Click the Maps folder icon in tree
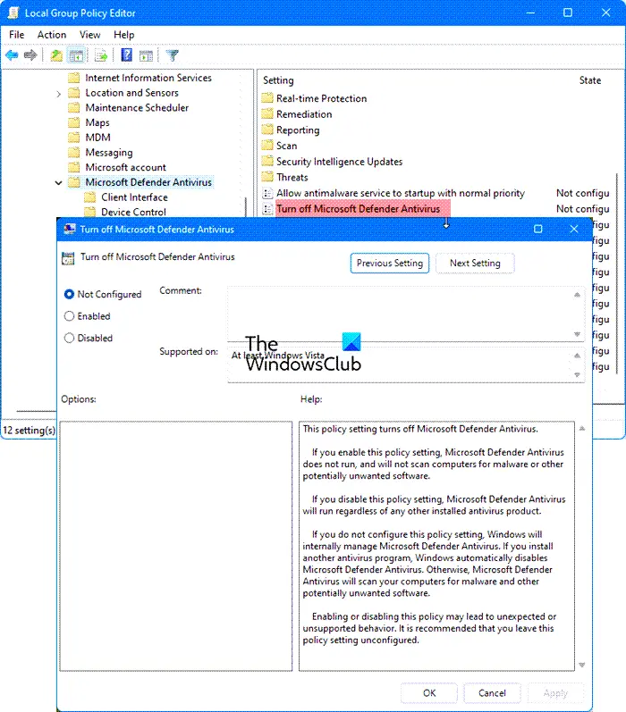Screen dimensions: 626x712 (73, 122)
